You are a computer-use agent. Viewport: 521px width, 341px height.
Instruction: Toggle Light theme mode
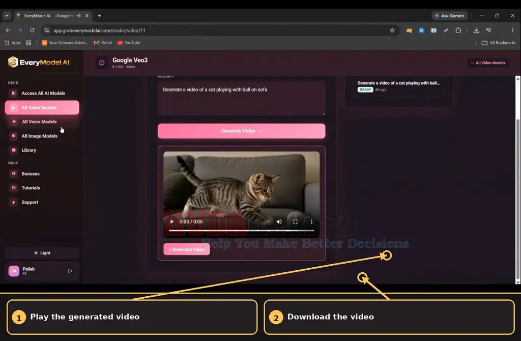pyautogui.click(x=42, y=253)
